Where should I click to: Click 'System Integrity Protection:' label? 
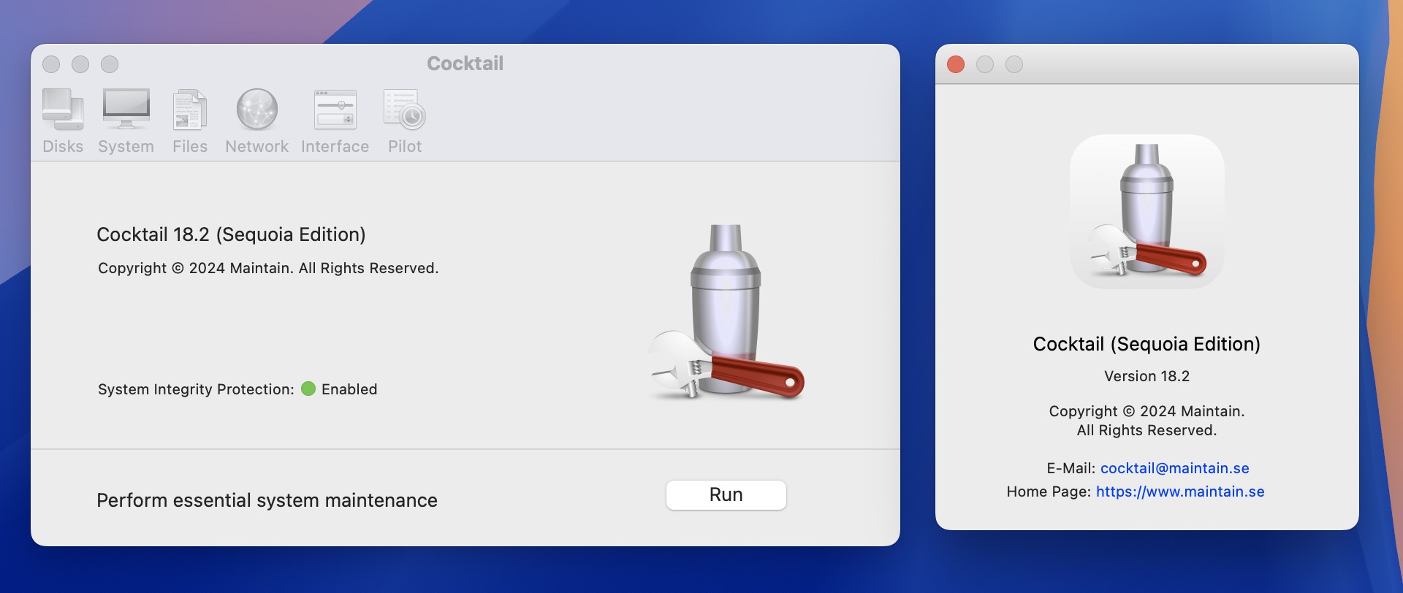(x=196, y=389)
